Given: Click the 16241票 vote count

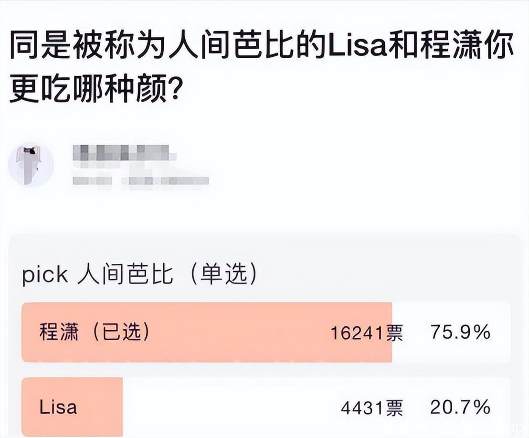Looking at the screenshot, I should (x=367, y=333).
